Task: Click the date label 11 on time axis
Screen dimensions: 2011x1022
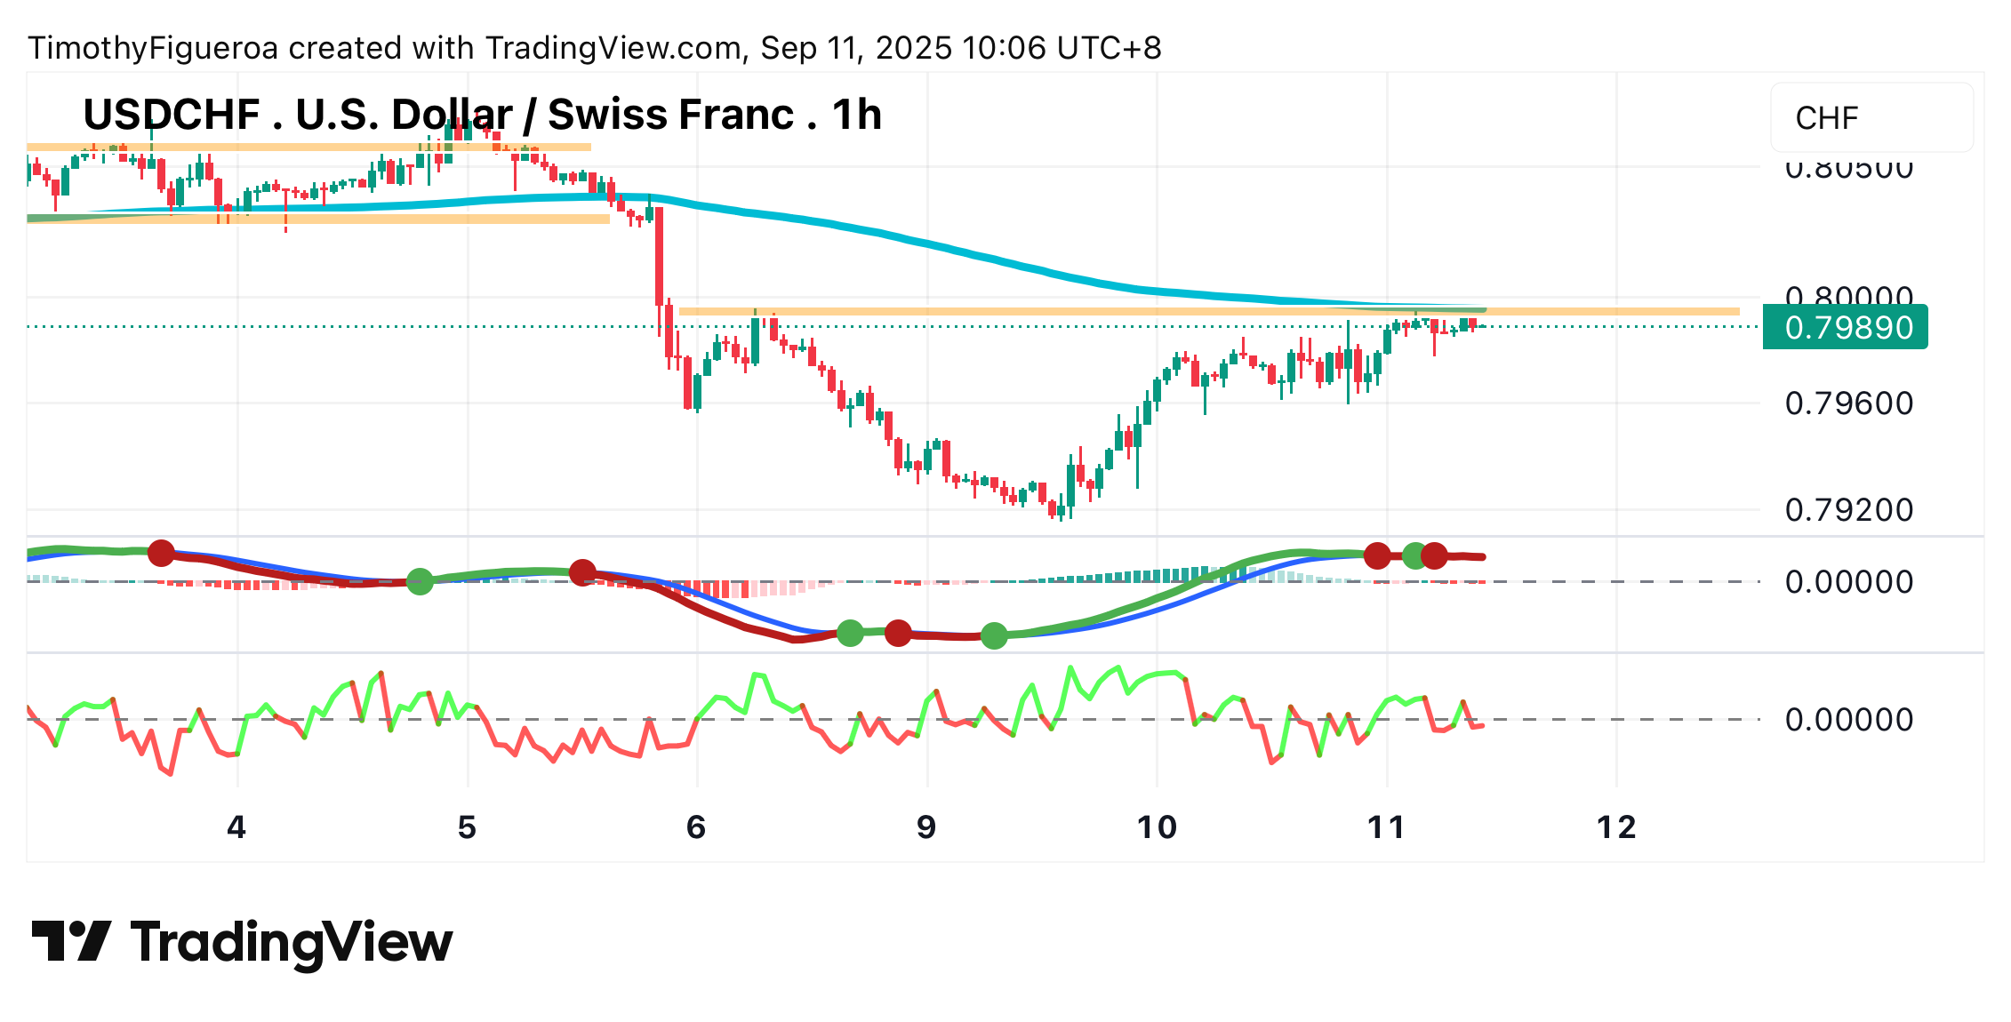Action: [1386, 827]
